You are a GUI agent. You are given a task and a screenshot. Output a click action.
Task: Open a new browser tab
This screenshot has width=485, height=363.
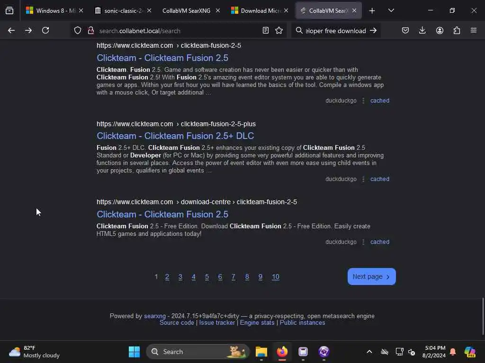pos(372,11)
